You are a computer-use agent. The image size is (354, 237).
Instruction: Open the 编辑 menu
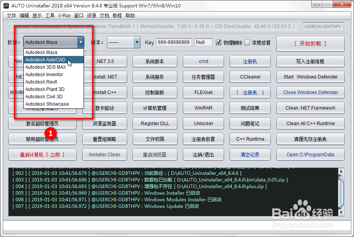coord(24,16)
